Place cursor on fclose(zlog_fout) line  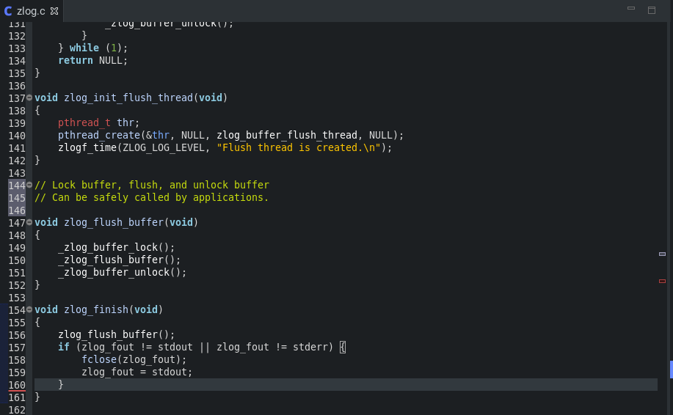point(134,360)
